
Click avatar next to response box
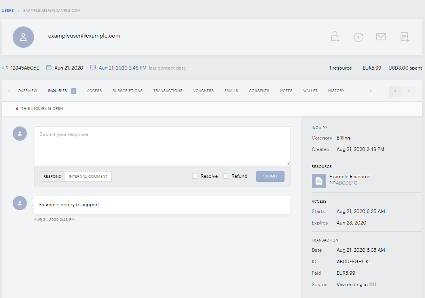click(20, 134)
